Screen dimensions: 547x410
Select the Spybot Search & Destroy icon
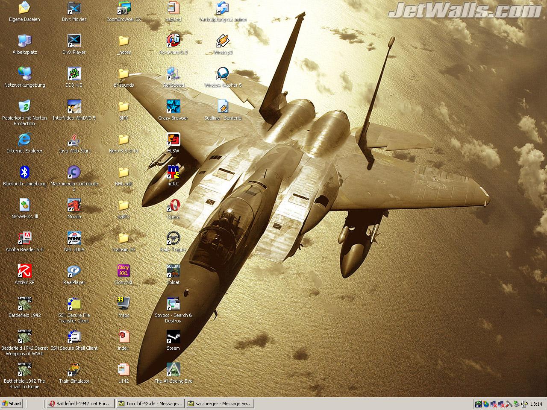pos(173,304)
